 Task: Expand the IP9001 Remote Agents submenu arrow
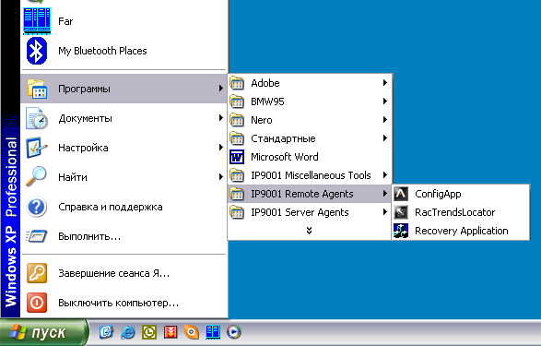point(385,194)
